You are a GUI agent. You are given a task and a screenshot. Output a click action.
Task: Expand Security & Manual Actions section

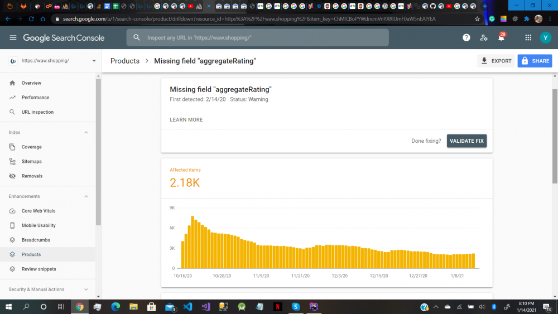click(x=86, y=289)
